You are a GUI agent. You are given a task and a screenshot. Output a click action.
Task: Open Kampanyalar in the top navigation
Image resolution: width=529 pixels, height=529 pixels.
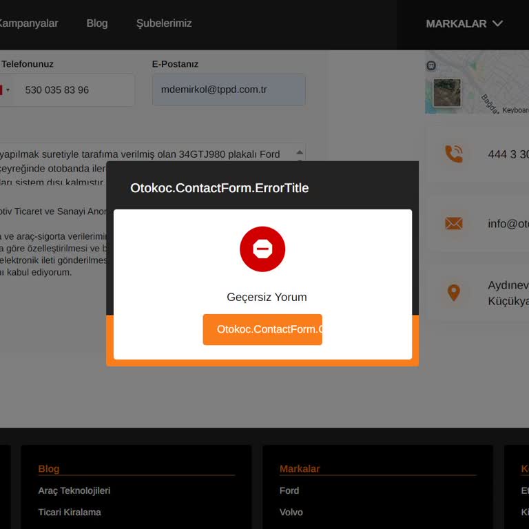point(28,23)
